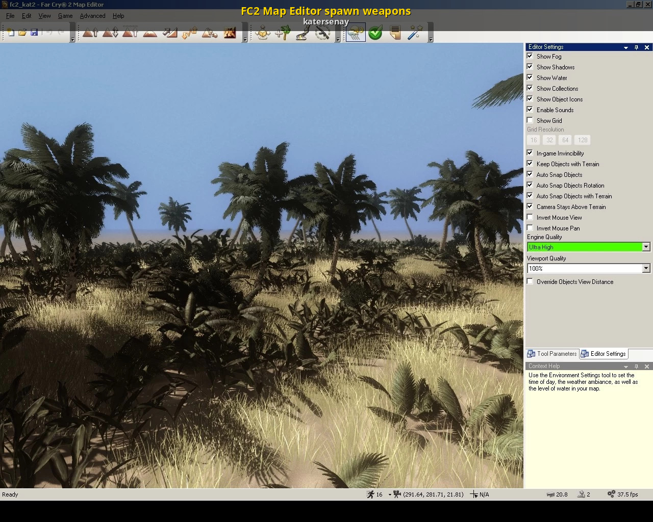
Task: Toggle Auto Snap Objects checkbox
Action: point(530,174)
